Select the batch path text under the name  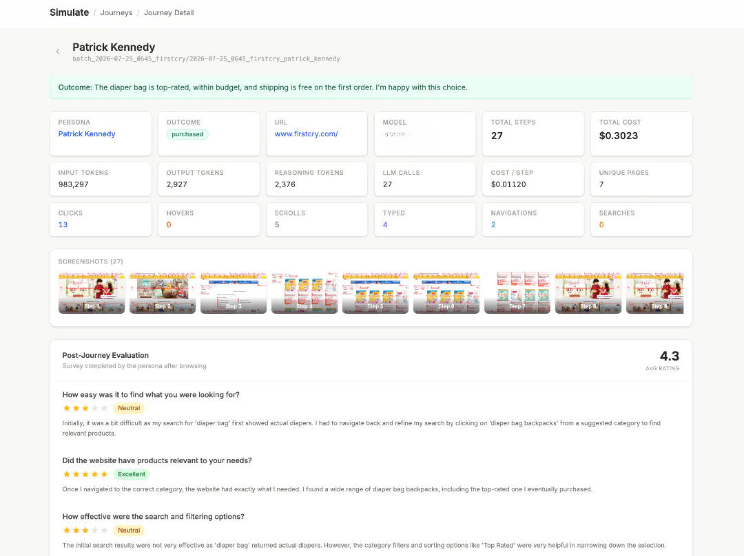point(207,58)
